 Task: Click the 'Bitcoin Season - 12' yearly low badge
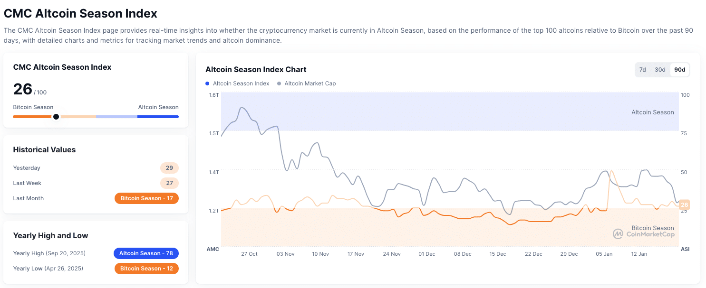coord(146,269)
